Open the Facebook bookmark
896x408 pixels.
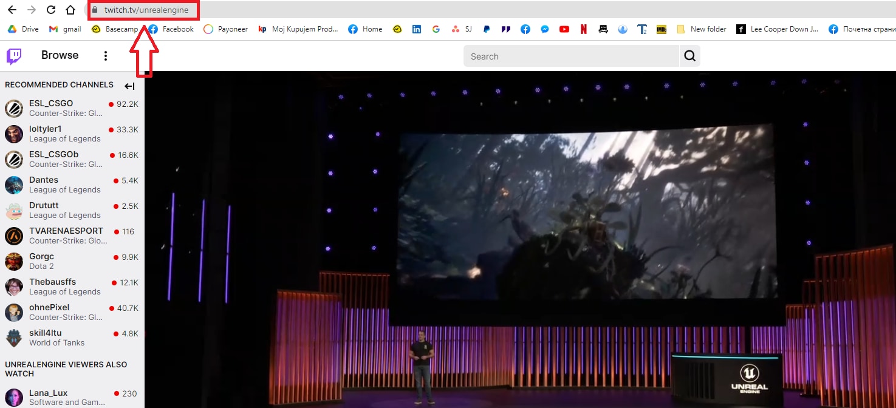click(x=171, y=29)
